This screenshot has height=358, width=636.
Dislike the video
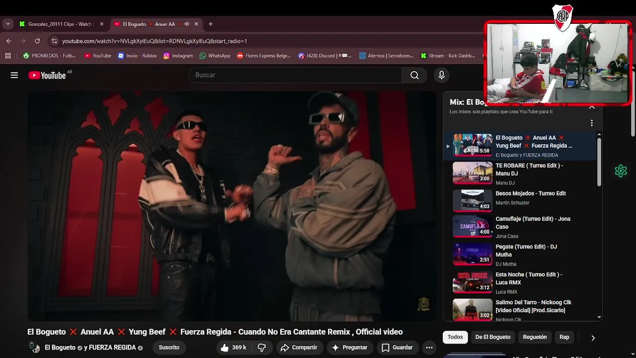tap(262, 348)
